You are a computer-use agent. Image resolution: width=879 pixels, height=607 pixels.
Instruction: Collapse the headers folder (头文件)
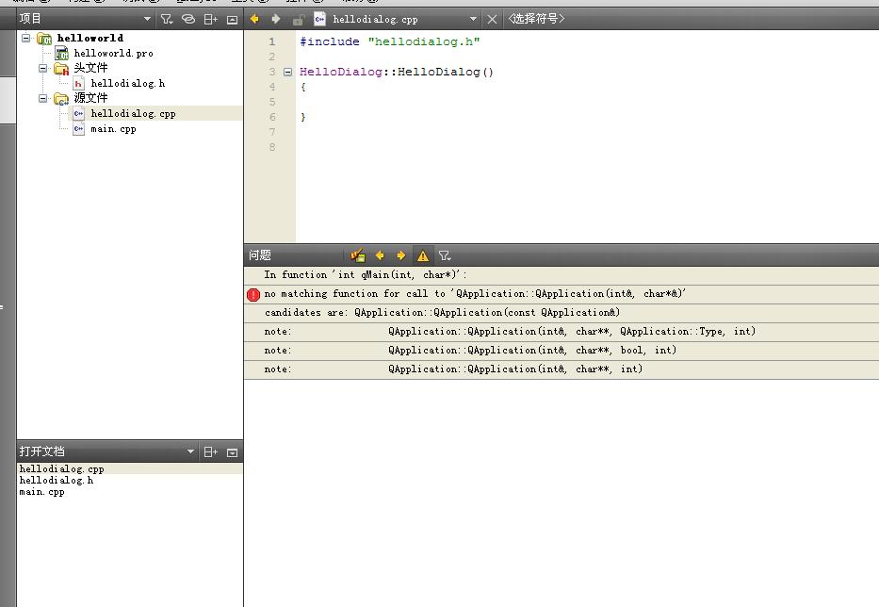click(43, 69)
